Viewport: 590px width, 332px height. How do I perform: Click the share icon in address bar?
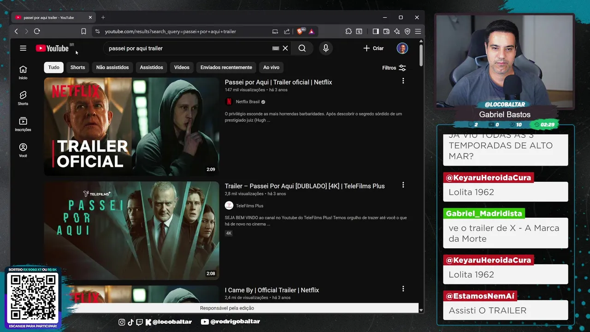287,31
